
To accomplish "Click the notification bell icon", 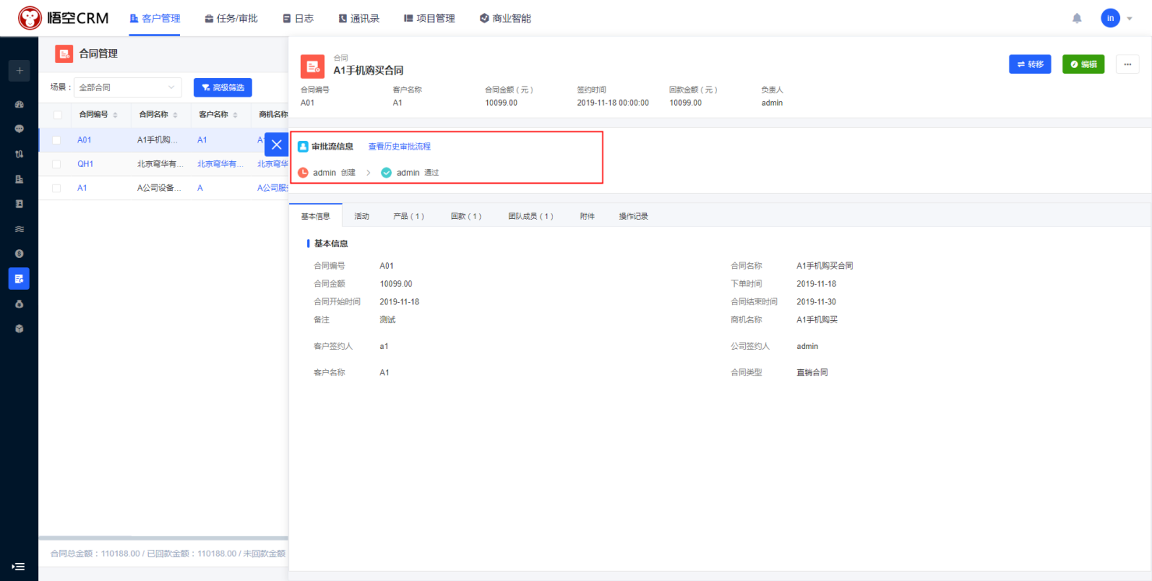I will tap(1077, 18).
